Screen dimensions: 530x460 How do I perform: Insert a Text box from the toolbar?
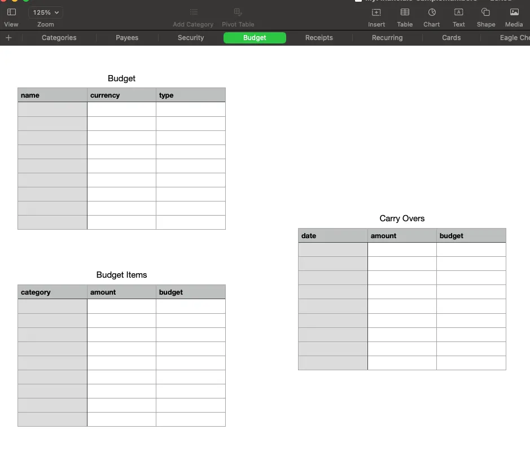coord(459,12)
